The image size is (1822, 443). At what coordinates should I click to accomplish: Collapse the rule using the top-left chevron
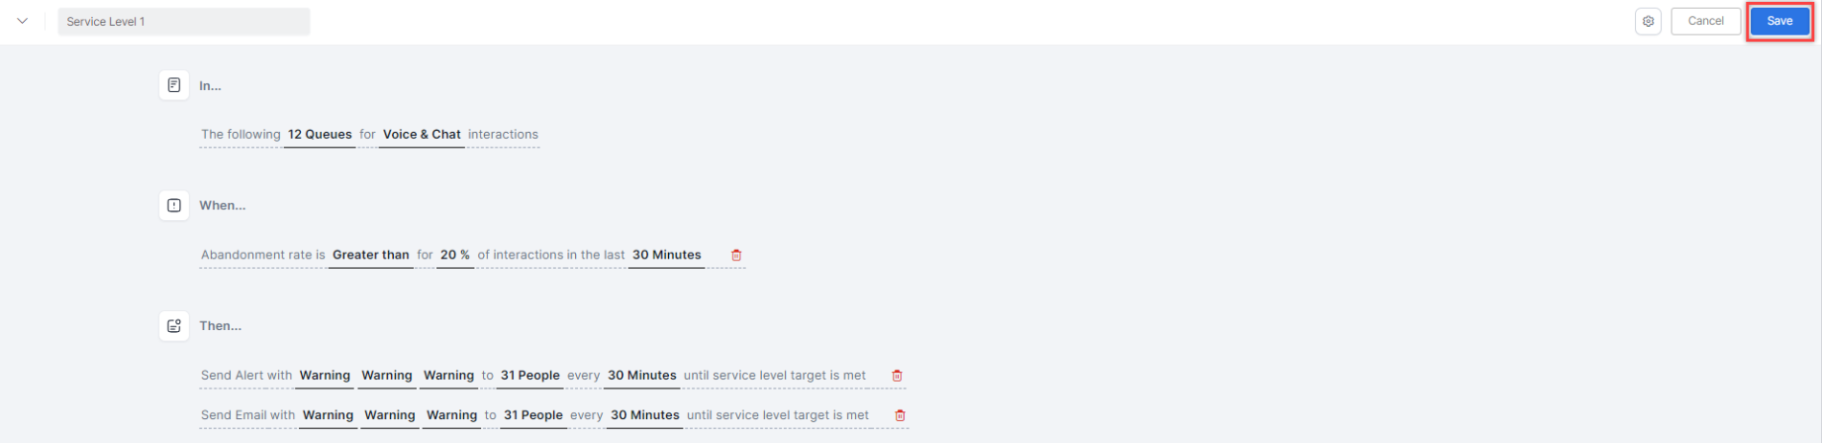click(x=22, y=21)
